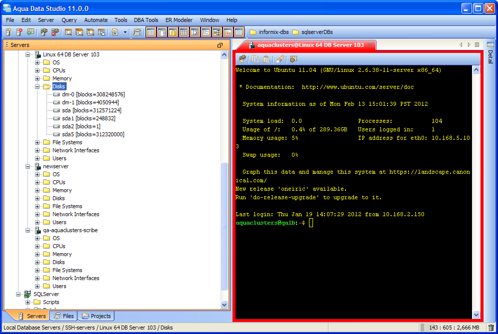Select disk sda [blocks=312571224]
This screenshot has height=334, width=498.
91,110
